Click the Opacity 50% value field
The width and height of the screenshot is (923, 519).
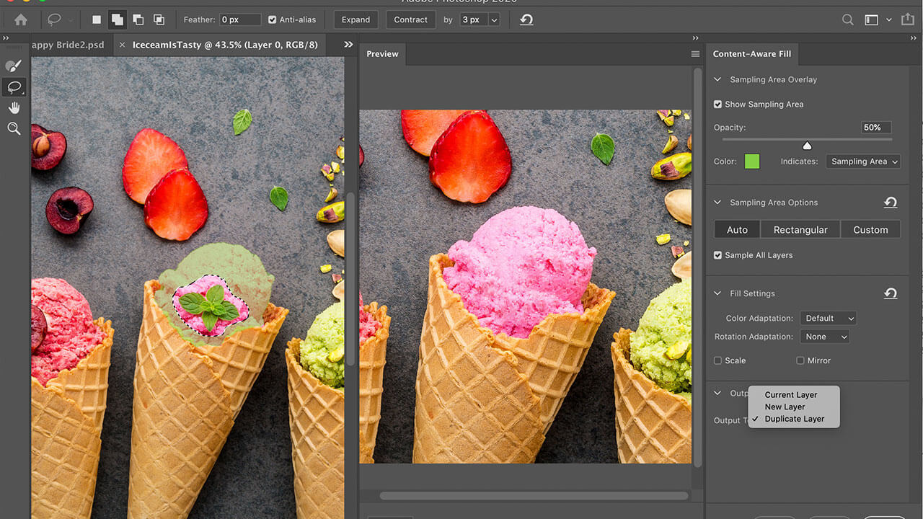pos(876,128)
